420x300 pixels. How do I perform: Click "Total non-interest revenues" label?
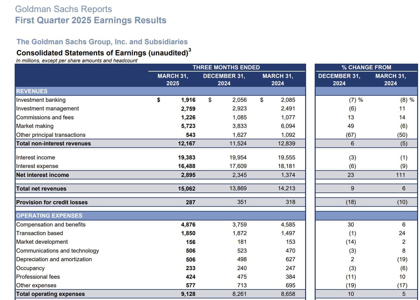53,143
